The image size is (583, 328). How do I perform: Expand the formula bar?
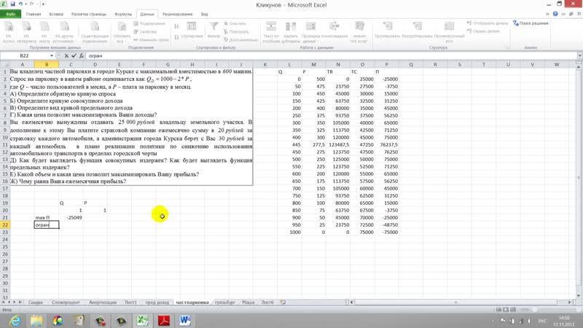point(578,55)
